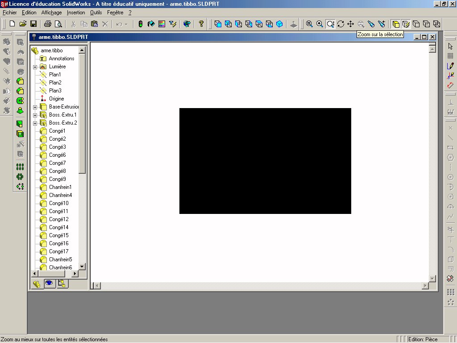The height and width of the screenshot is (343, 457).
Task: Click the Save floppy disk icon
Action: pyautogui.click(x=33, y=24)
